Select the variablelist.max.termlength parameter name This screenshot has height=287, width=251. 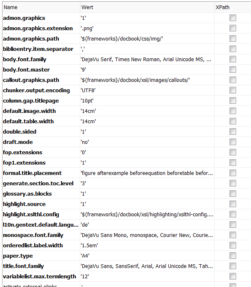40,277
